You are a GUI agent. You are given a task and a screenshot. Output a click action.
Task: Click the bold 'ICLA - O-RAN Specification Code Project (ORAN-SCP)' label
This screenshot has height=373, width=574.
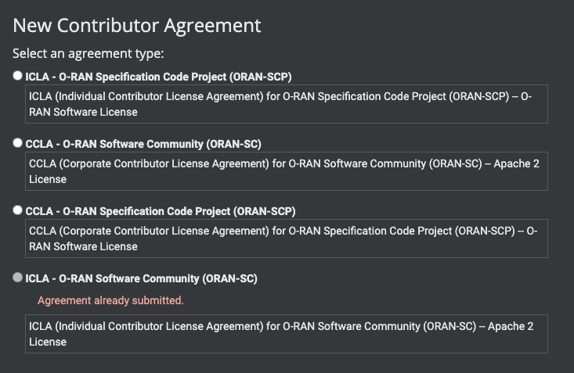click(158, 77)
